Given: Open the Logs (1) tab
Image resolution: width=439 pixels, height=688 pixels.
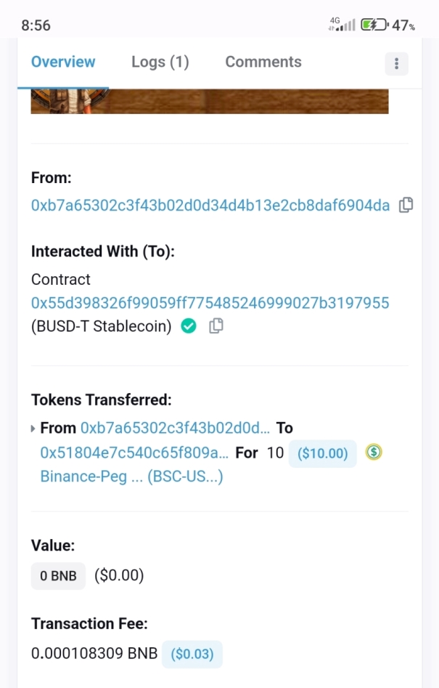Looking at the screenshot, I should (x=160, y=62).
